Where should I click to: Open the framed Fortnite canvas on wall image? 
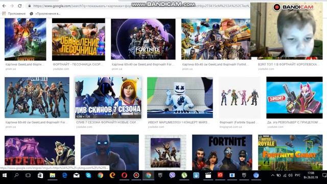[x=166, y=152]
